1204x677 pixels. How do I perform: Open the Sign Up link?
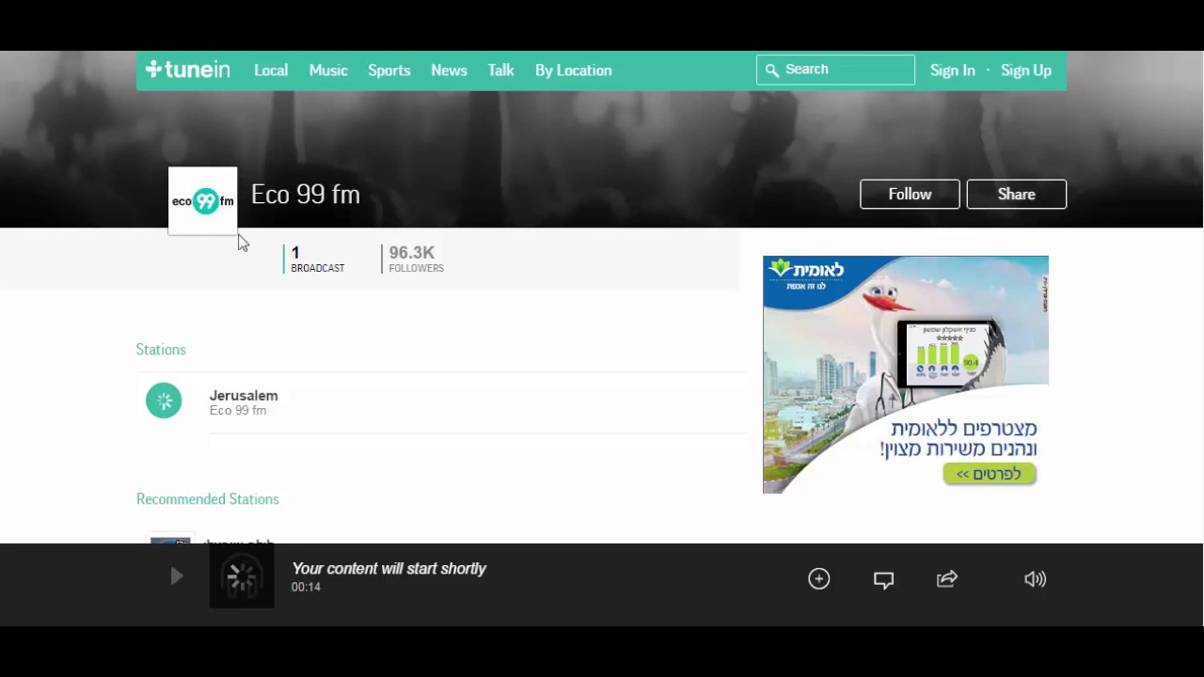pyautogui.click(x=1025, y=71)
